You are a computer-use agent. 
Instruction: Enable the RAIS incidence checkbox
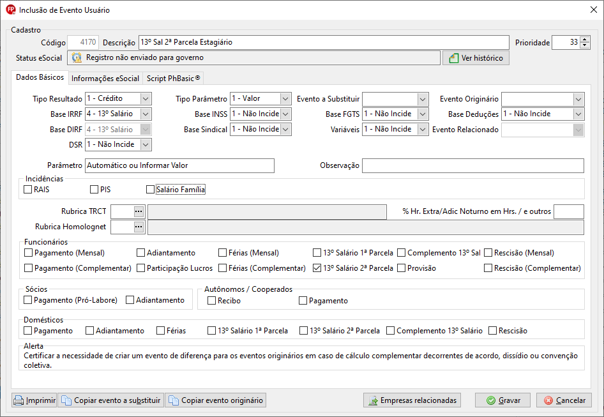pyautogui.click(x=27, y=189)
